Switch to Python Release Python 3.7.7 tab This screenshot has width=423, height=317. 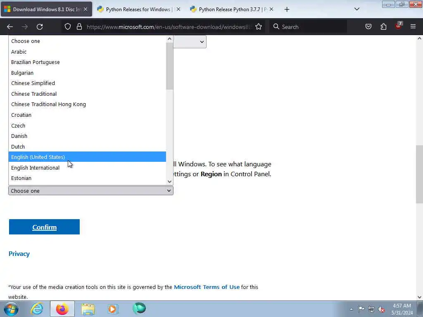(232, 9)
